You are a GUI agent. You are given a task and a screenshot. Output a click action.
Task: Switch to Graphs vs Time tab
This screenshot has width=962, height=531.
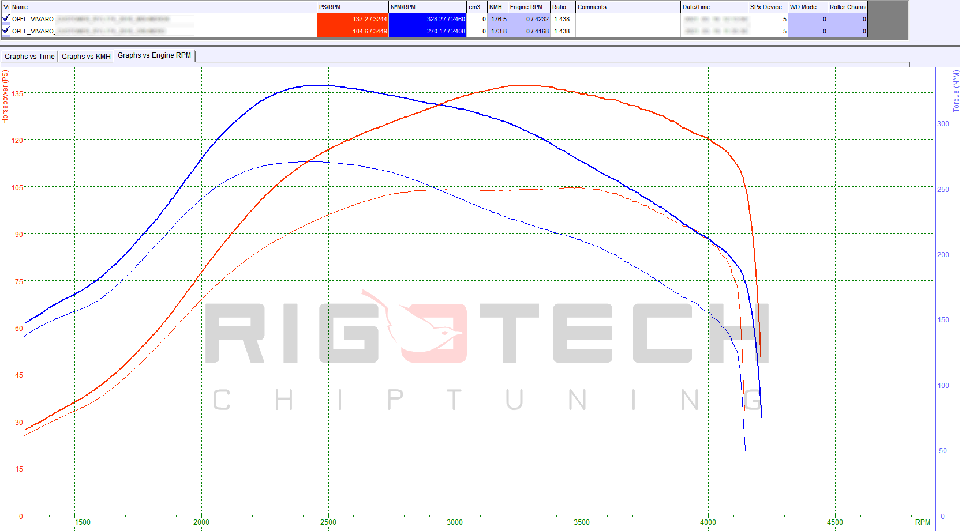tap(29, 56)
